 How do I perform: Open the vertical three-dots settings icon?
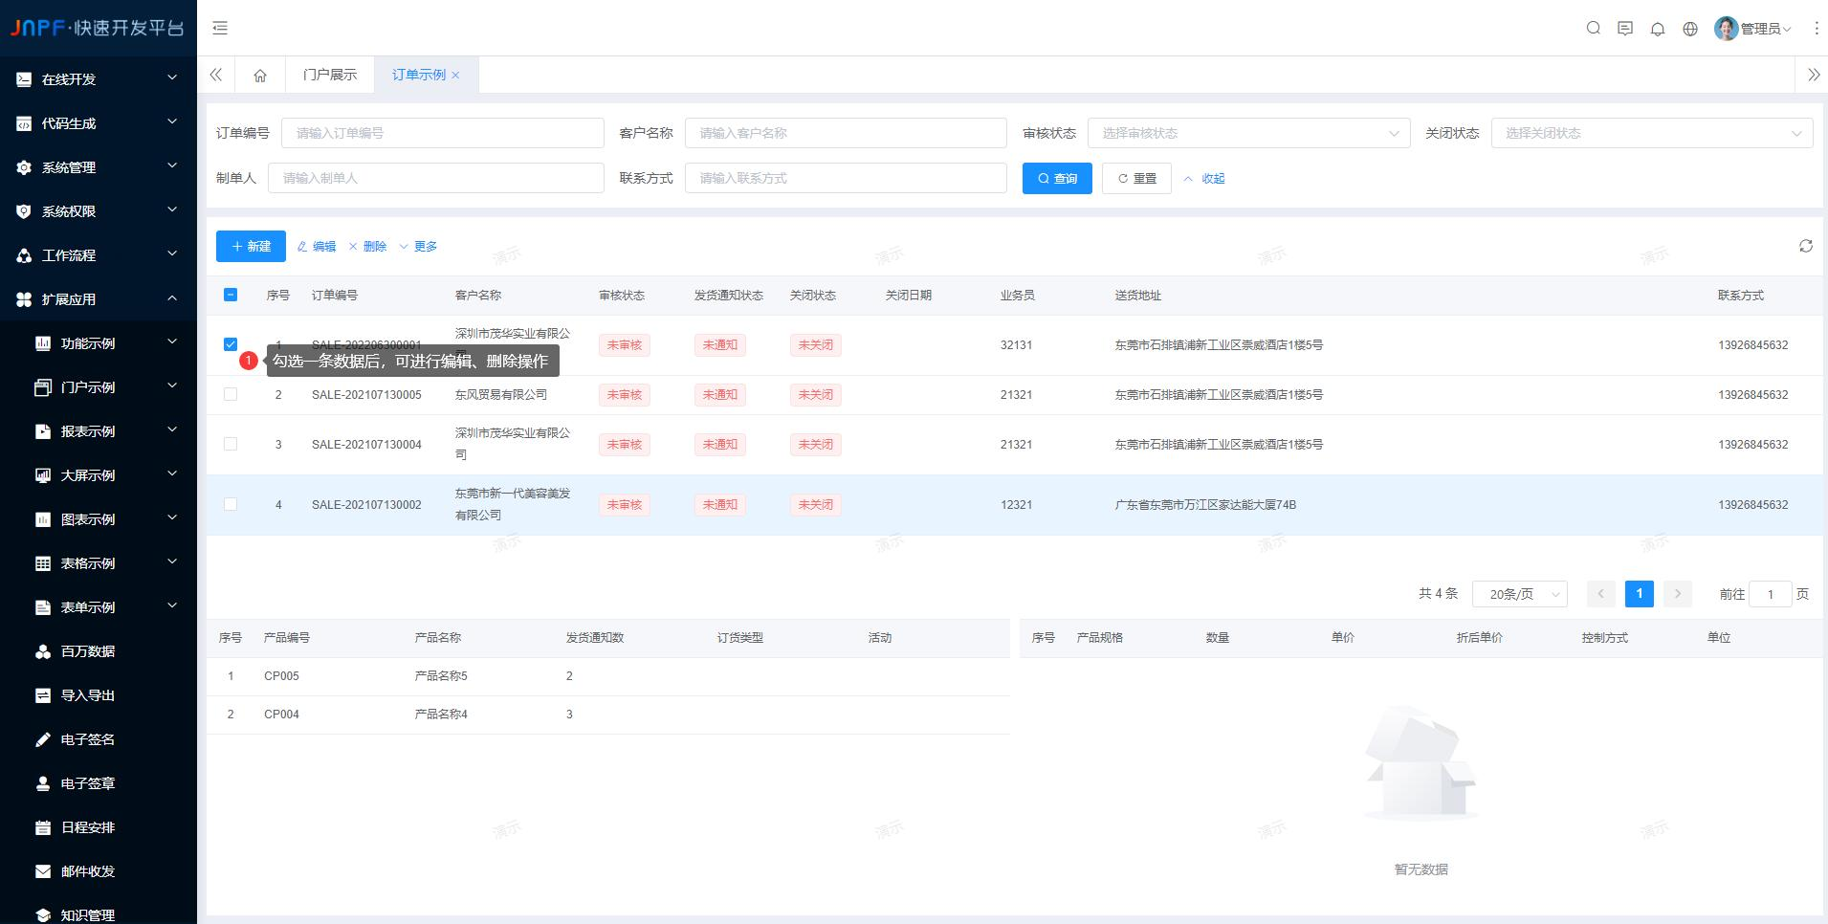1816,28
